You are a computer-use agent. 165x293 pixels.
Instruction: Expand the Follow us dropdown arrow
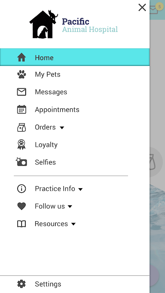(x=70, y=207)
